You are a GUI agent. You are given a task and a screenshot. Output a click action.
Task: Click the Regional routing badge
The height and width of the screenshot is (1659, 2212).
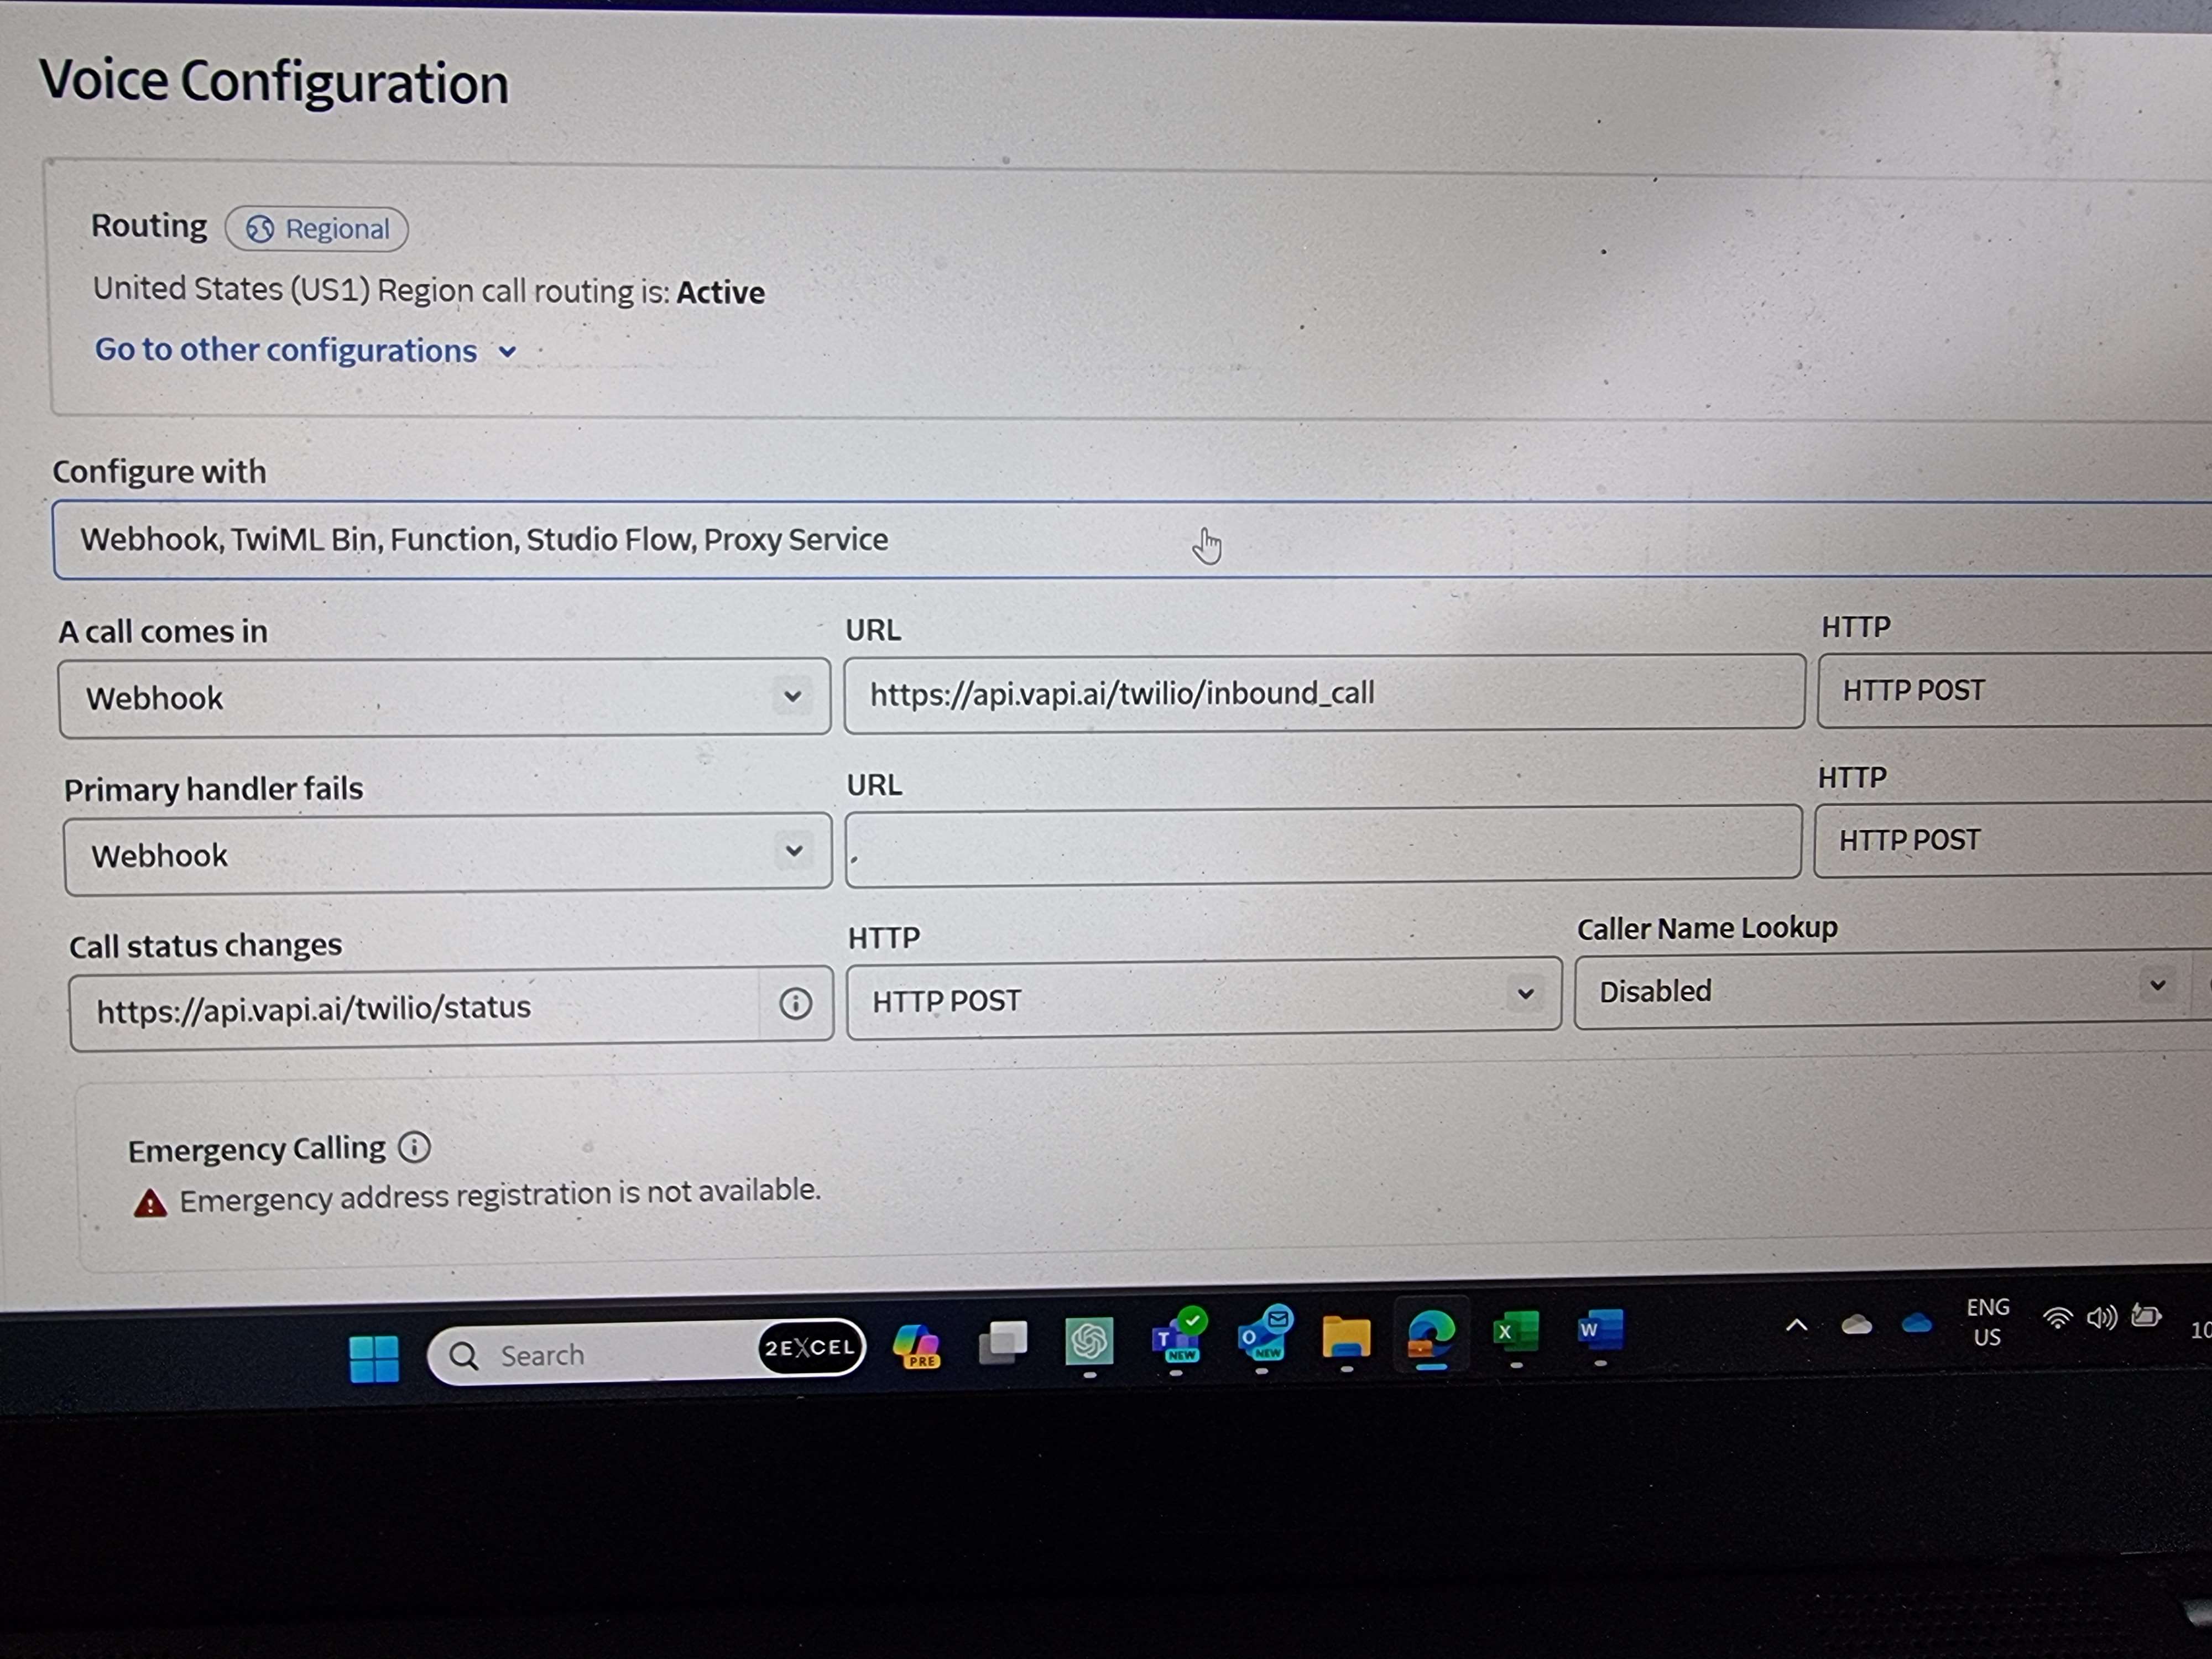pyautogui.click(x=317, y=229)
